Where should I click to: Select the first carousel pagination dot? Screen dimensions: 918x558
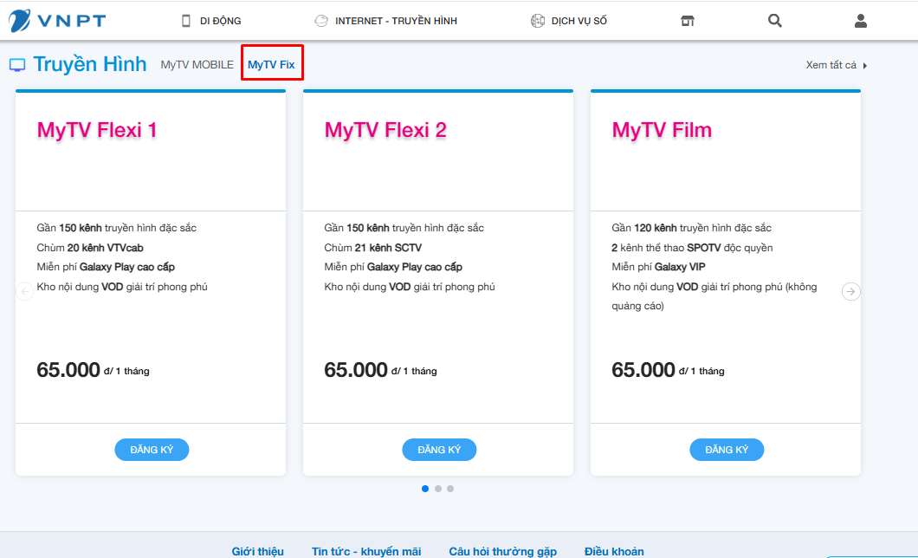(425, 489)
